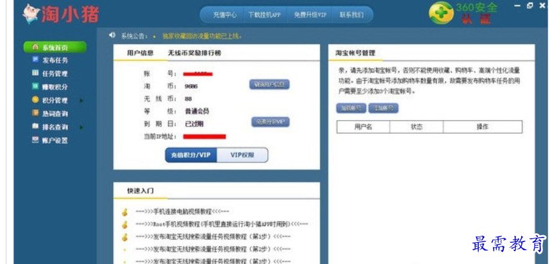Click the grid icon beside 任务管理
Image resolution: width=550 pixels, height=264 pixels.
(35, 73)
